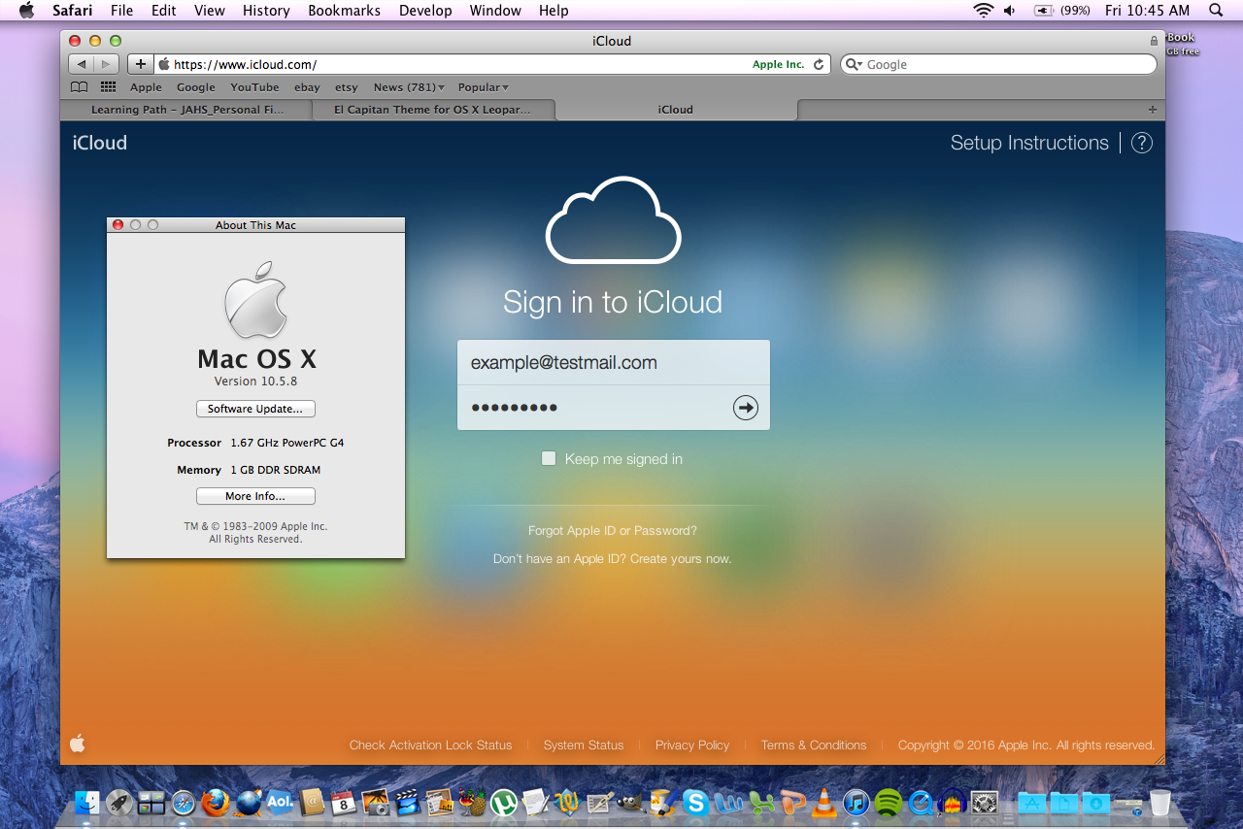This screenshot has height=829, width=1243.
Task: Open the History menu
Action: [266, 11]
